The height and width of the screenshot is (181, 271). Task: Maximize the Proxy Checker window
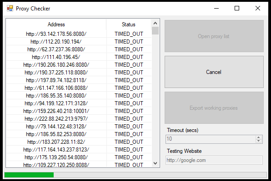pos(237,8)
